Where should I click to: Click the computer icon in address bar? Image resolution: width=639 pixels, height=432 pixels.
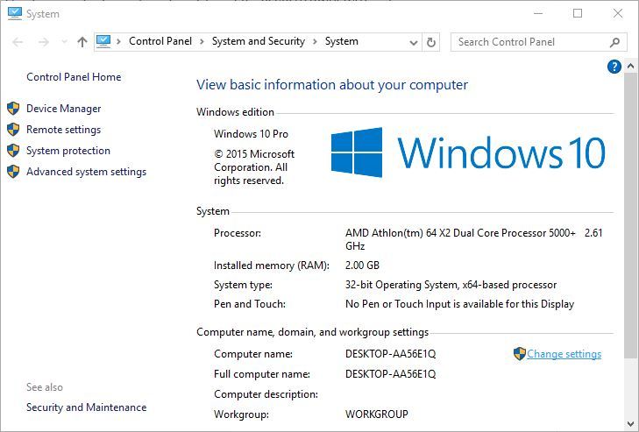pos(103,41)
